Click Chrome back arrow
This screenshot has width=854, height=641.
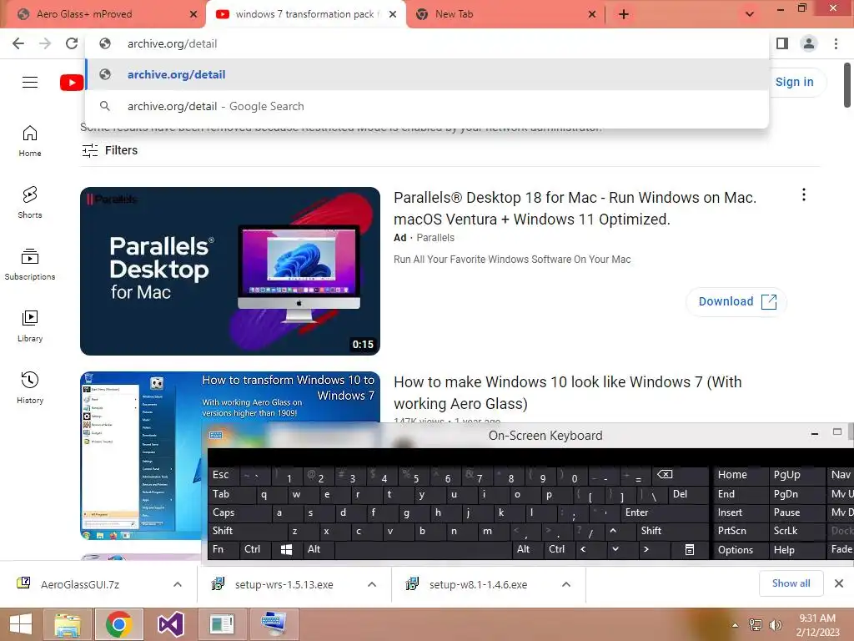[x=18, y=43]
